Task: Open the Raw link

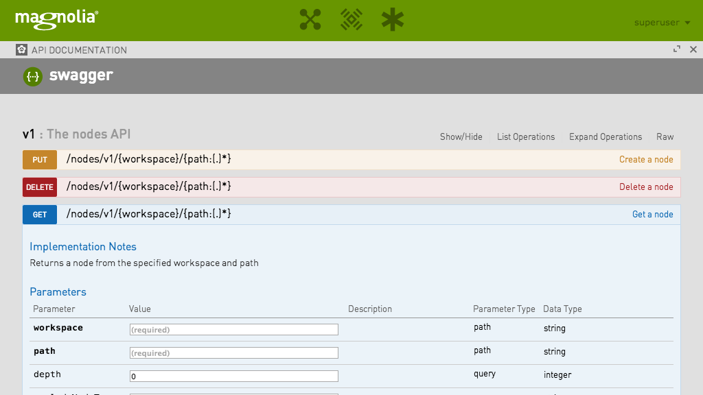Action: point(665,136)
